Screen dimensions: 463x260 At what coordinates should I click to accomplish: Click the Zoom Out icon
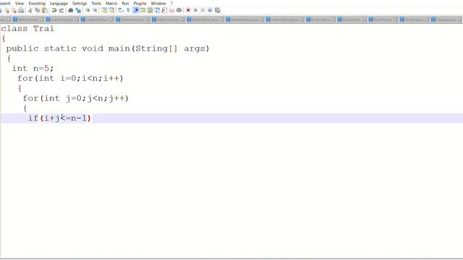tap(95, 10)
